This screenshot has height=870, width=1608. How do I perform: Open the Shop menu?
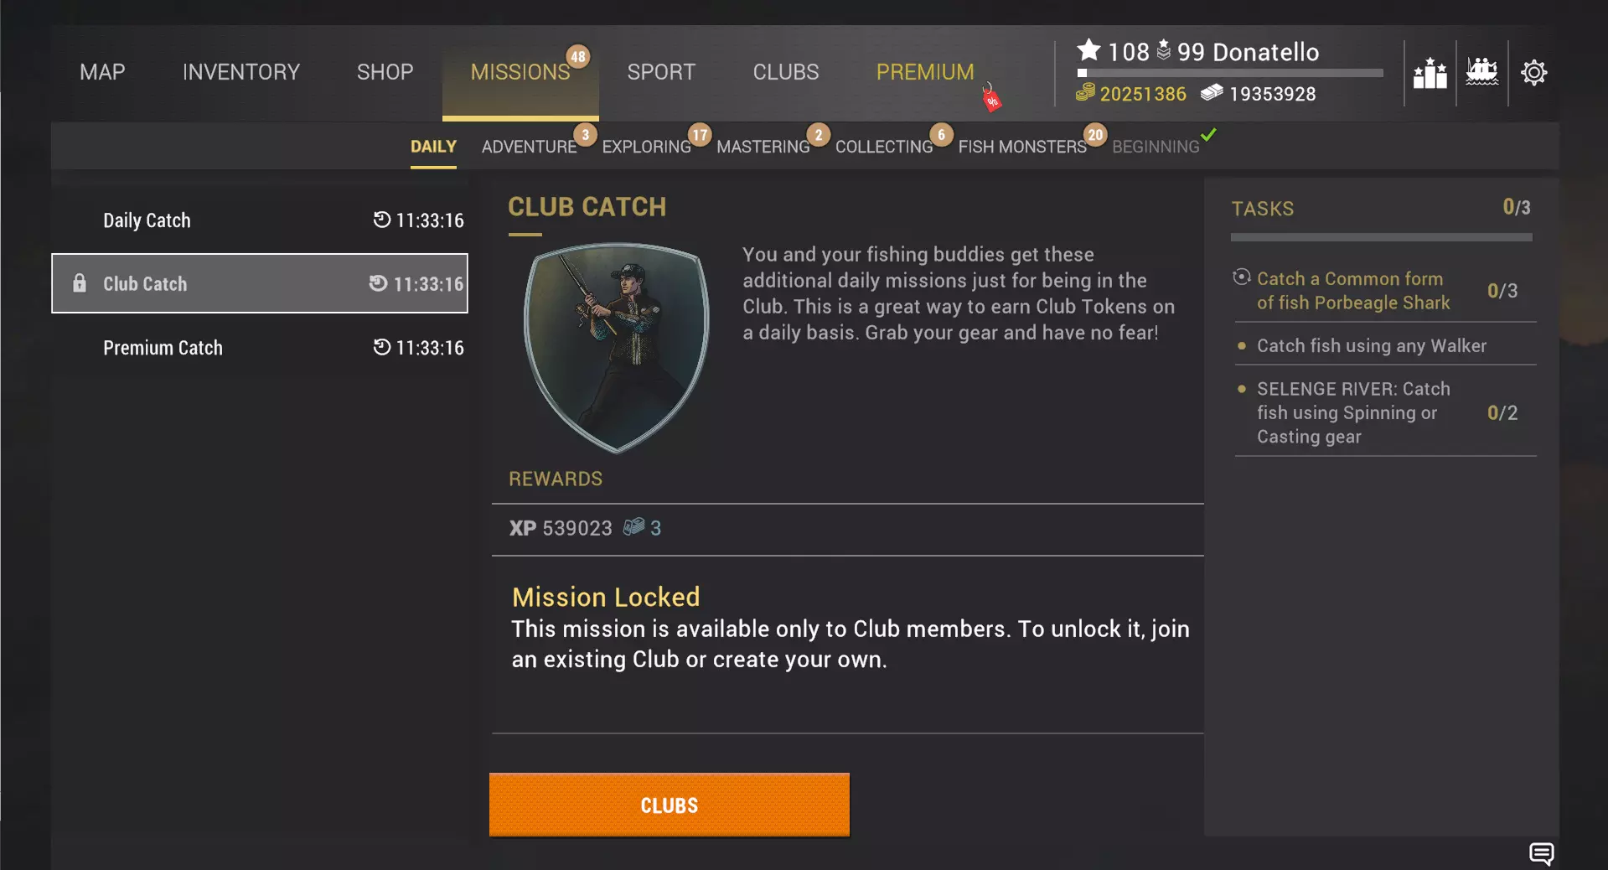tap(385, 72)
